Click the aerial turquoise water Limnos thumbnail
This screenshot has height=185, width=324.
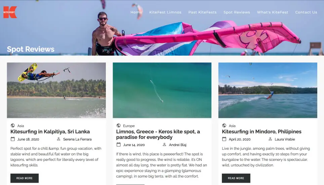(162, 90)
